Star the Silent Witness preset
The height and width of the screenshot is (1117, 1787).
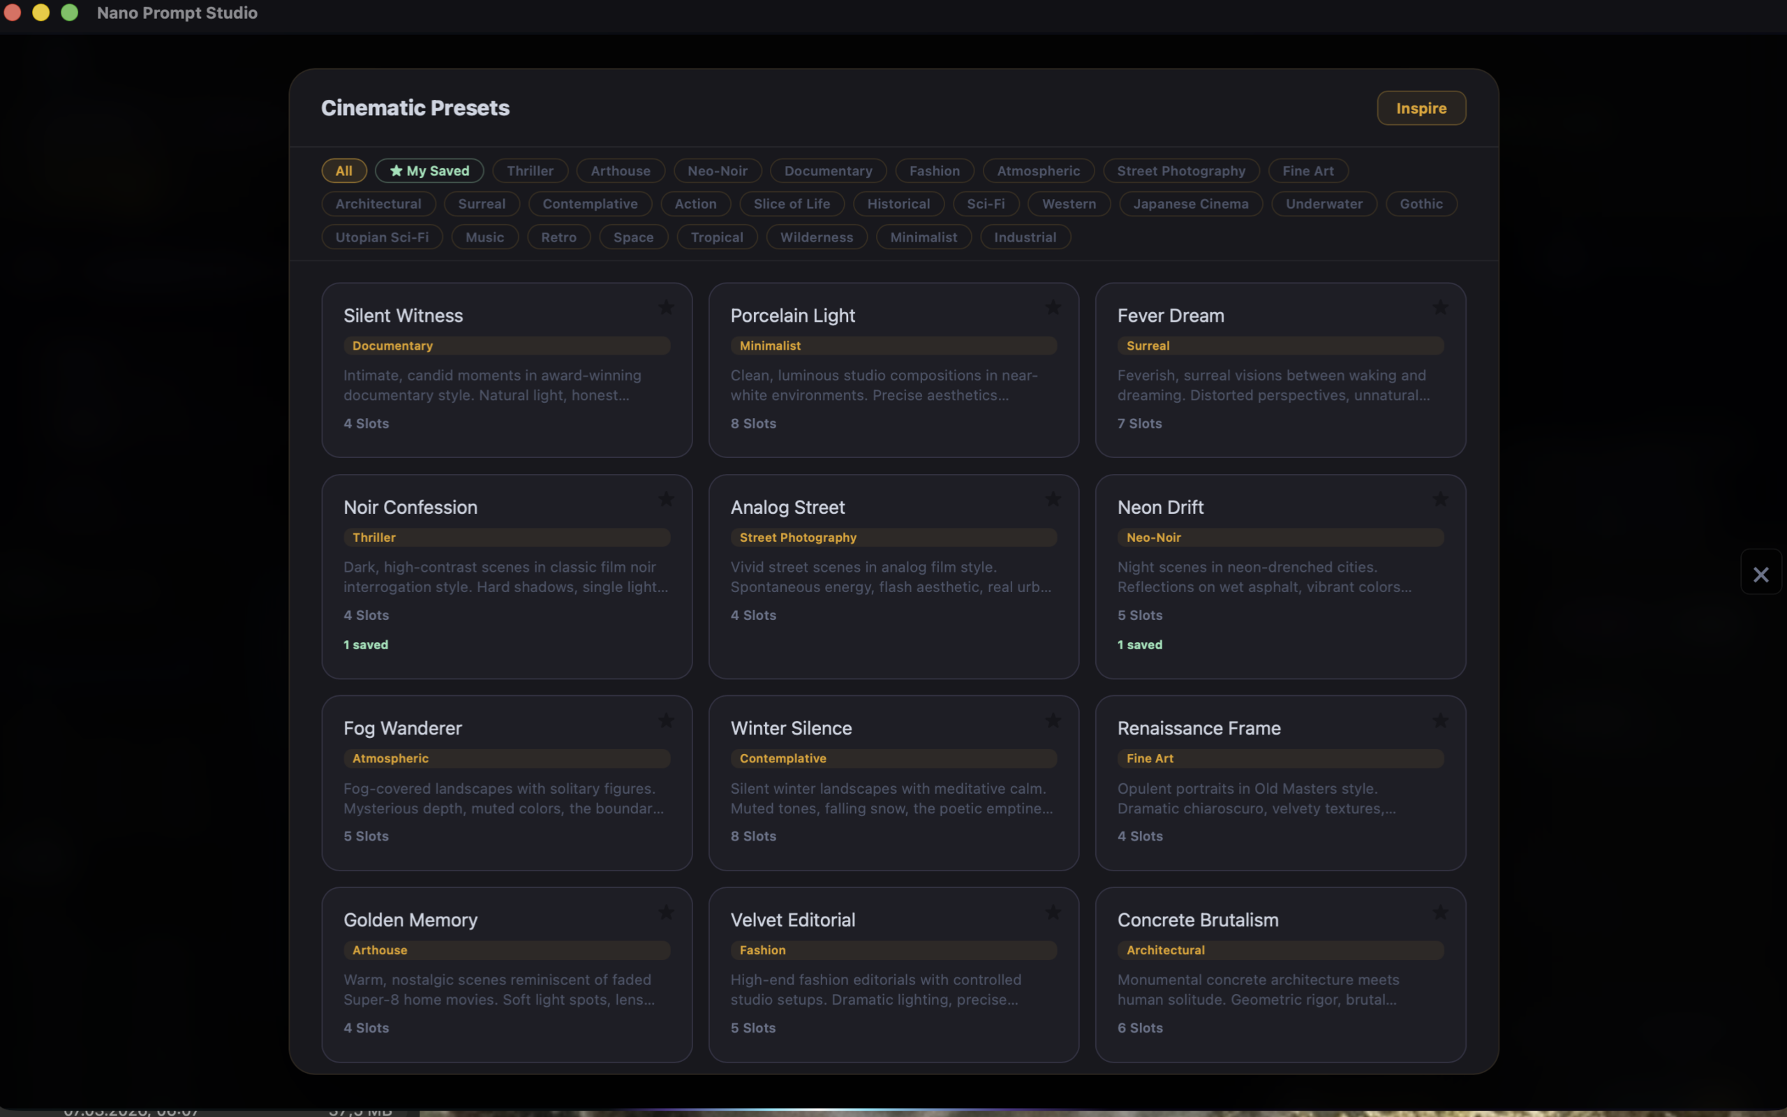667,307
